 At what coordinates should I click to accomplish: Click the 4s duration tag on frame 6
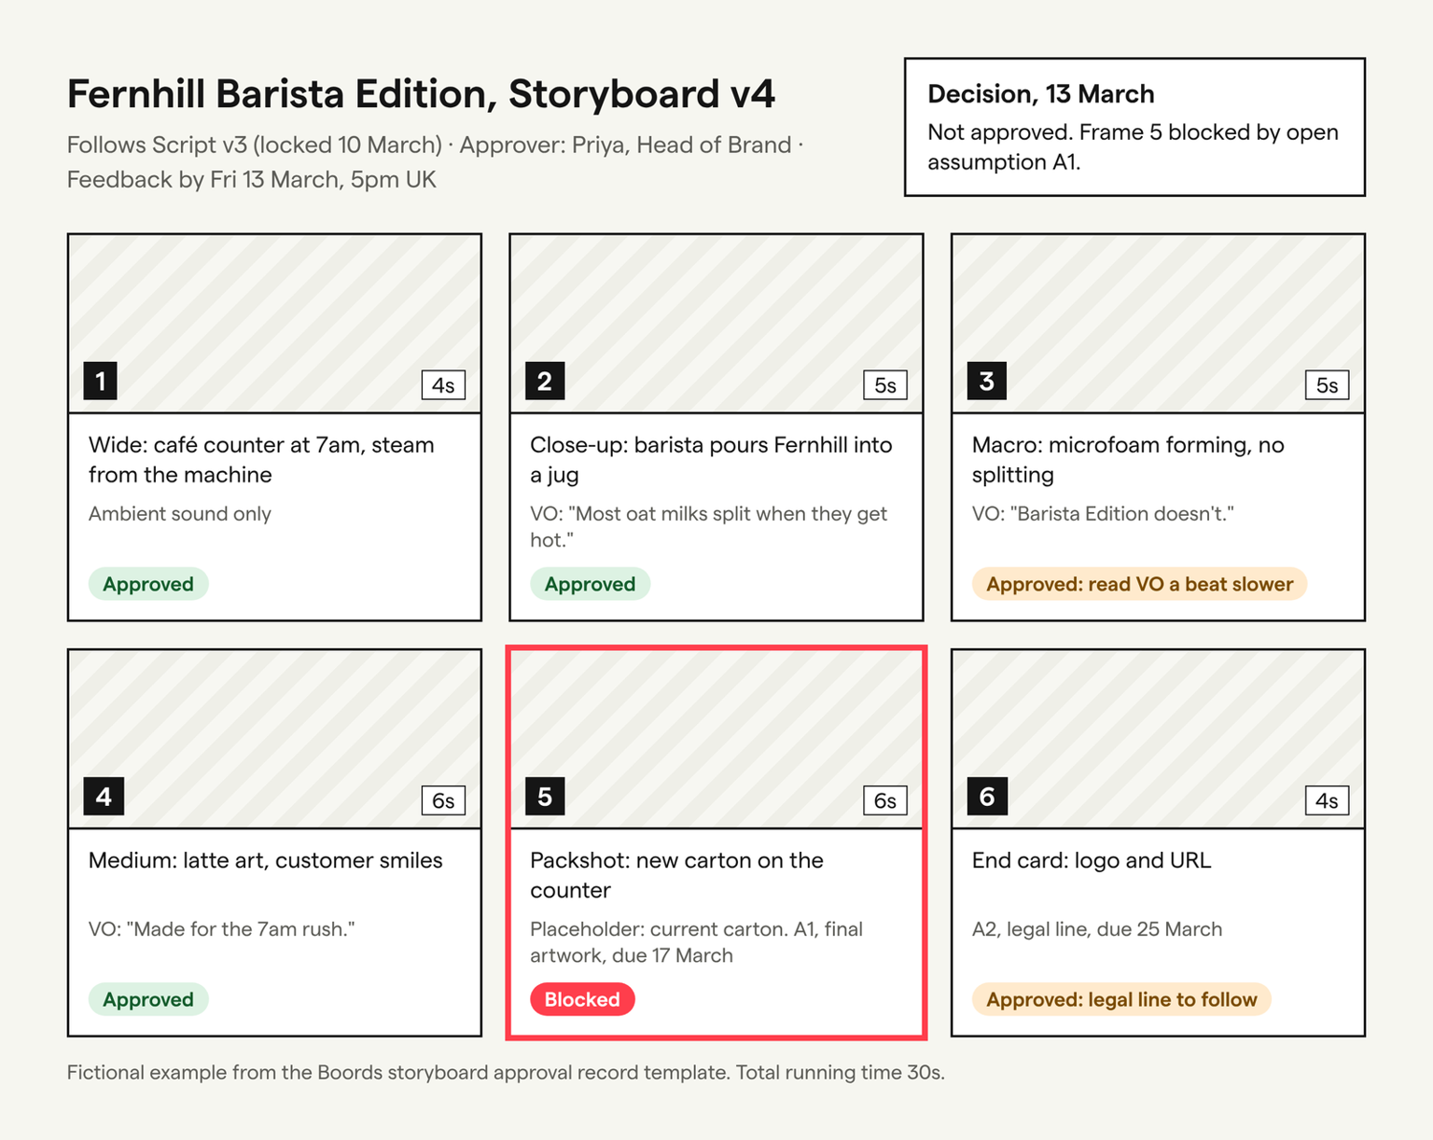(1327, 800)
